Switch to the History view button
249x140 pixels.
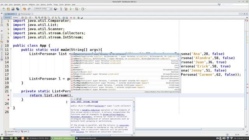pos(16,17)
